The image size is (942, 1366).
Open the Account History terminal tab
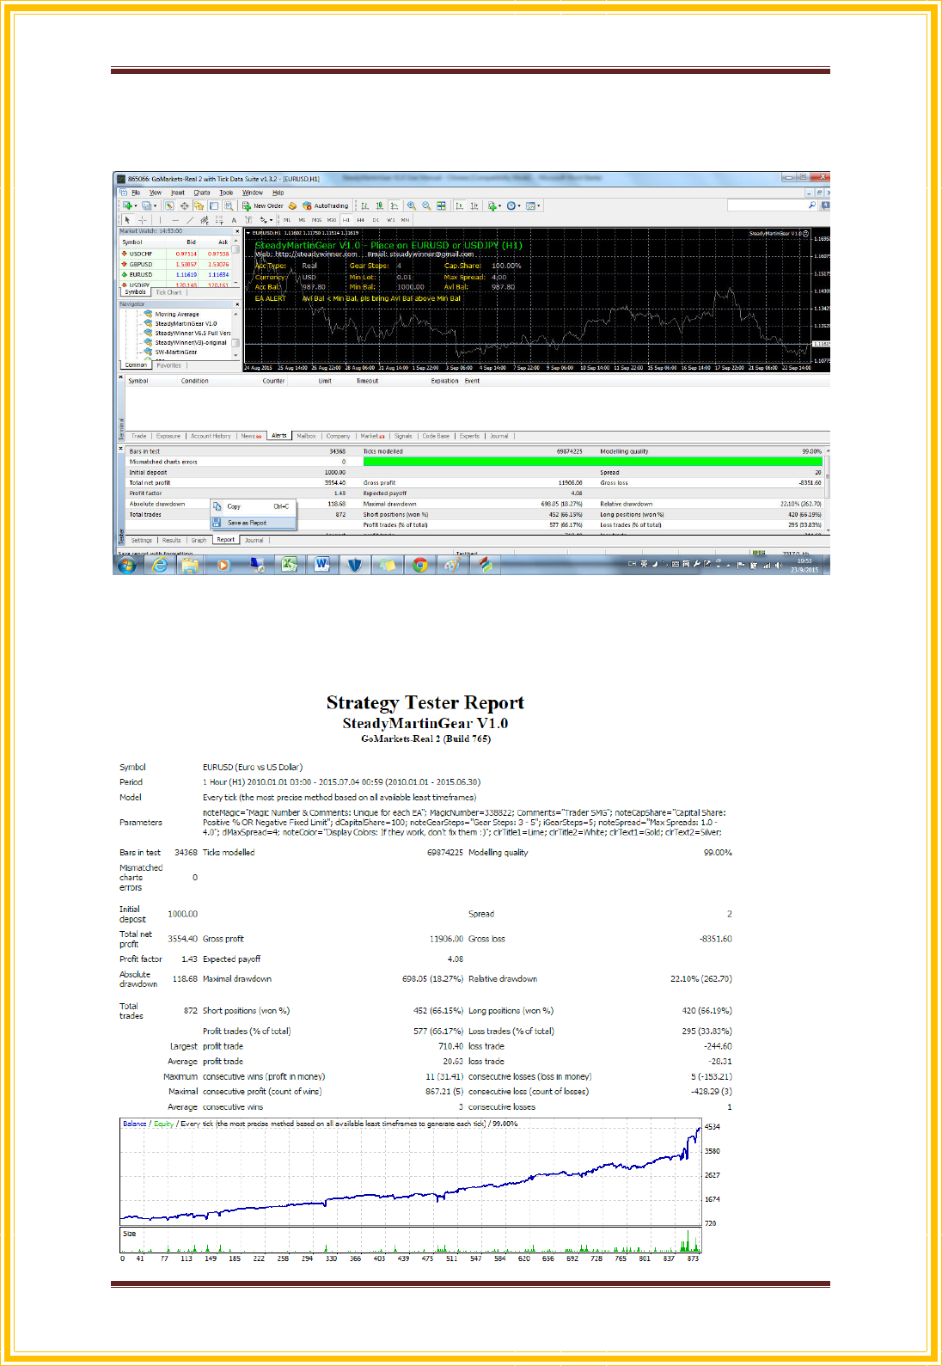[211, 436]
